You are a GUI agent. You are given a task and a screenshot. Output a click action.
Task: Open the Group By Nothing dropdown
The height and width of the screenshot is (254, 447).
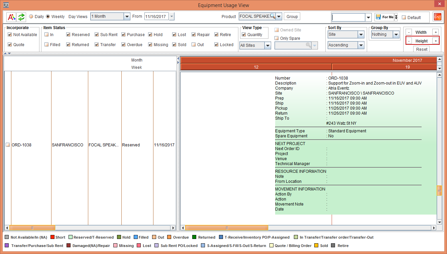pyautogui.click(x=396, y=34)
